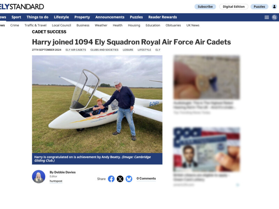Select the Crime subcategory

(x=15, y=25)
